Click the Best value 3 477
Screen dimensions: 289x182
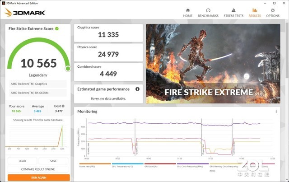[x=59, y=111]
